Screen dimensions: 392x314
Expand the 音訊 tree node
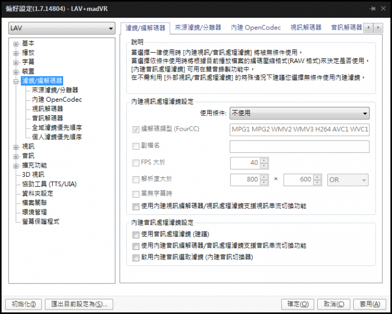(16, 157)
